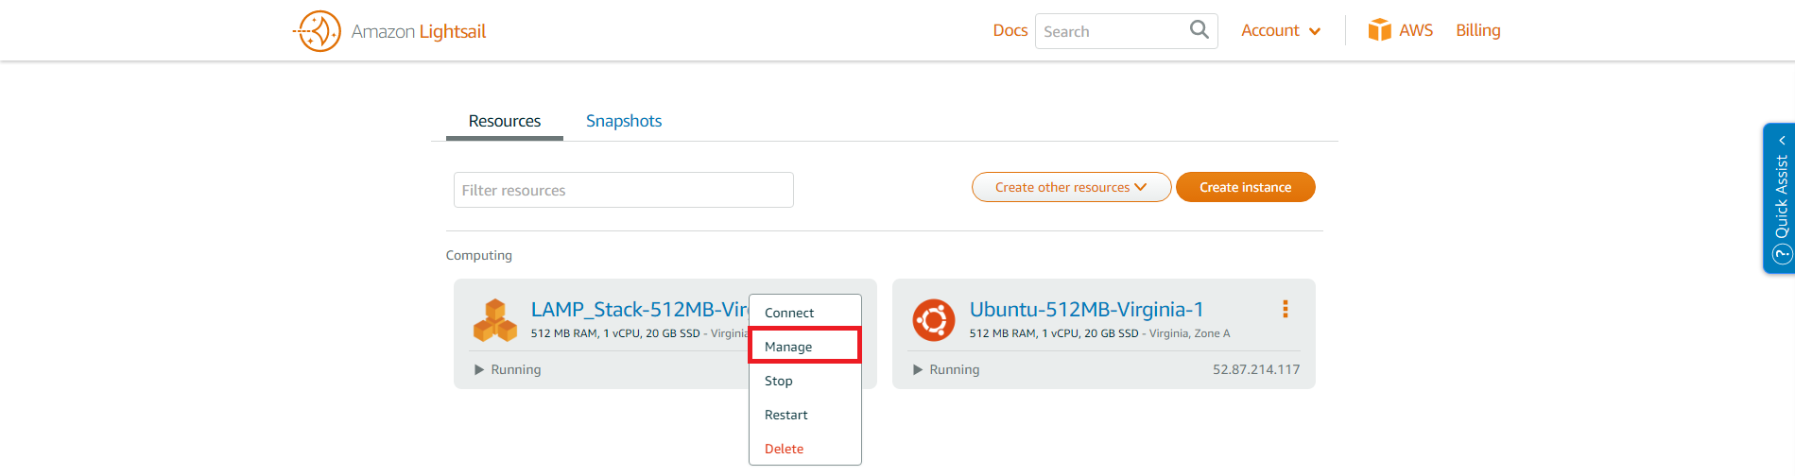The height and width of the screenshot is (476, 1795).
Task: Choose Manage in the context menu
Action: tap(805, 347)
